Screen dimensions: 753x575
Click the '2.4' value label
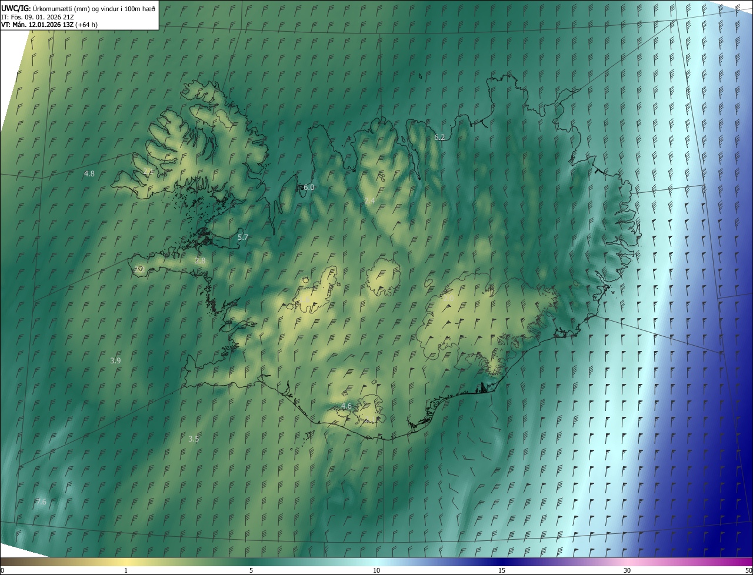(x=369, y=201)
